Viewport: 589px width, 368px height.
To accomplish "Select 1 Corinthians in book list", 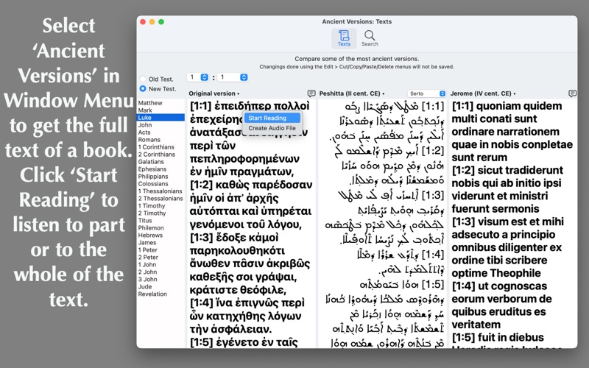I will 161,147.
